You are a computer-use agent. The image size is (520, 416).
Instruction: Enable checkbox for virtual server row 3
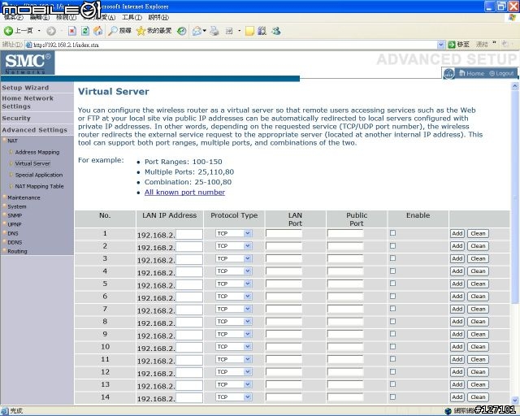392,258
